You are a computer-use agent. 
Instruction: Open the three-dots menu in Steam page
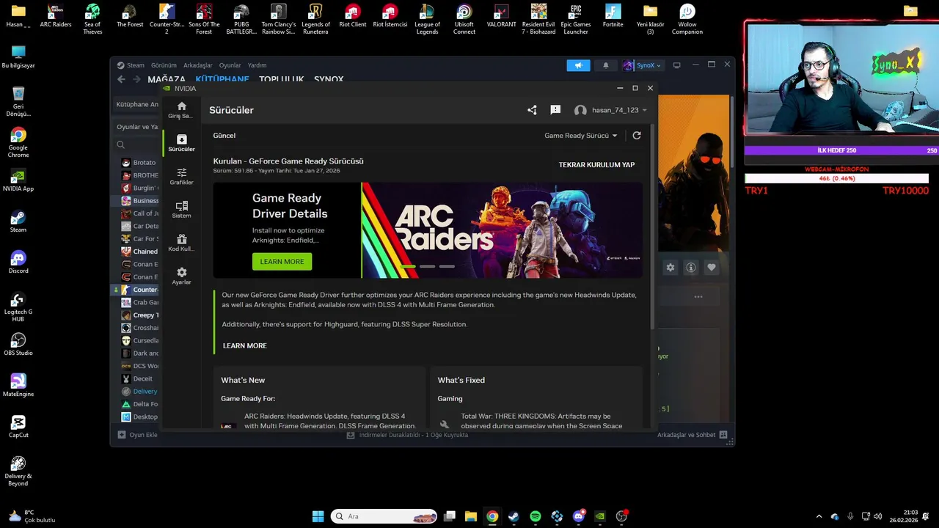pyautogui.click(x=698, y=297)
